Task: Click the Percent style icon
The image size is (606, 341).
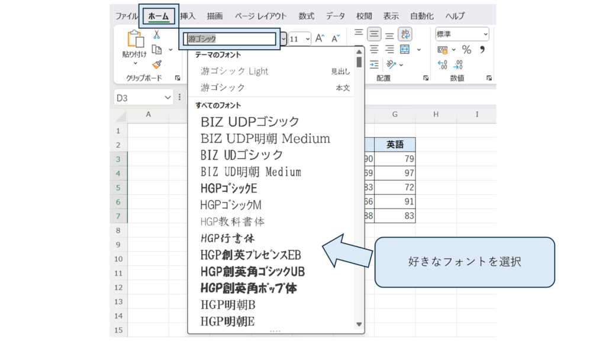Action: click(x=466, y=50)
